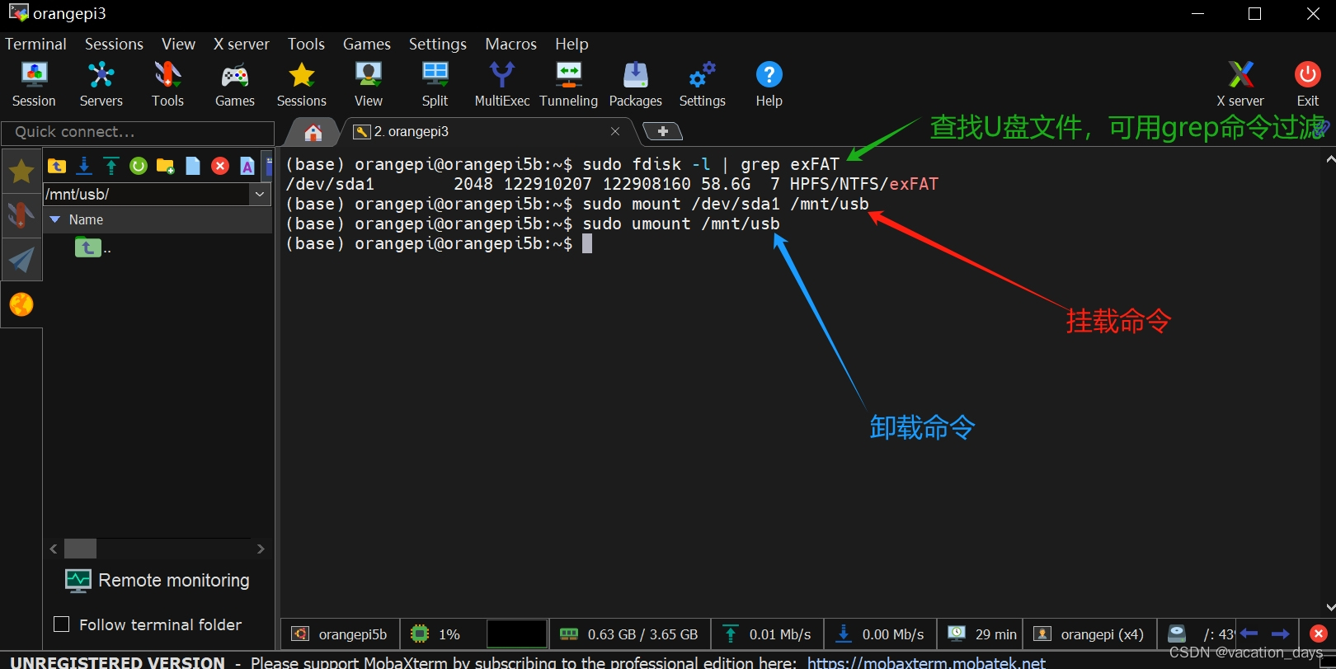
Task: Click terminal scroll down arrow
Action: pos(1329,607)
